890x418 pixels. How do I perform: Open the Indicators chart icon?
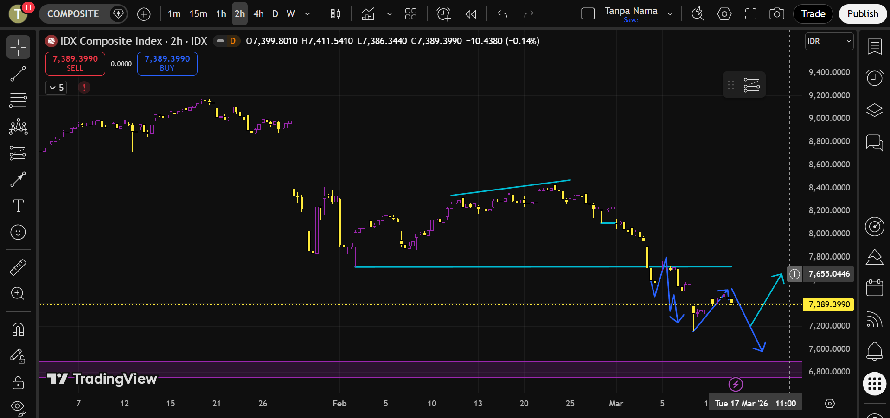(368, 14)
